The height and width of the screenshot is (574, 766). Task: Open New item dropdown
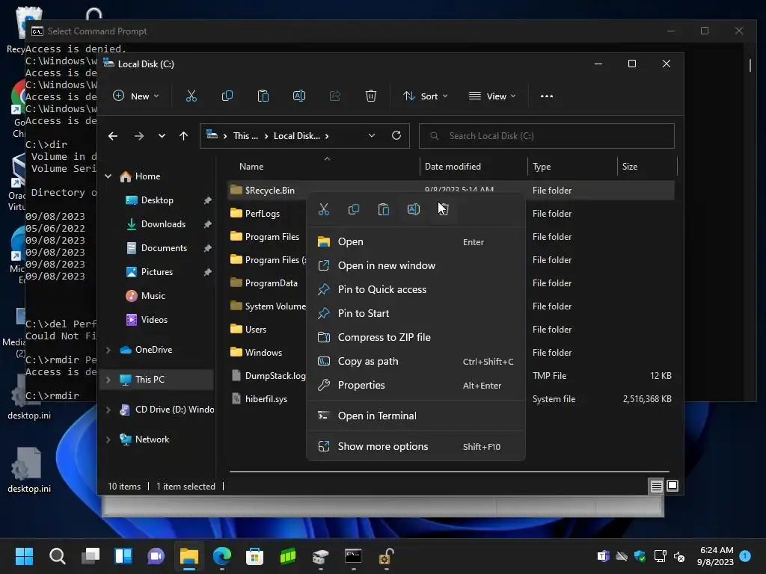tap(136, 96)
